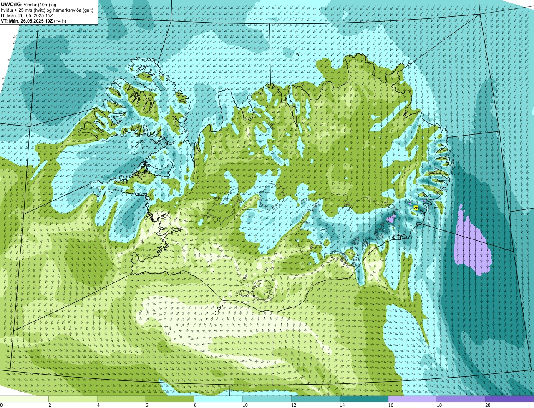Click the '16' label on the color scale

click(390, 405)
